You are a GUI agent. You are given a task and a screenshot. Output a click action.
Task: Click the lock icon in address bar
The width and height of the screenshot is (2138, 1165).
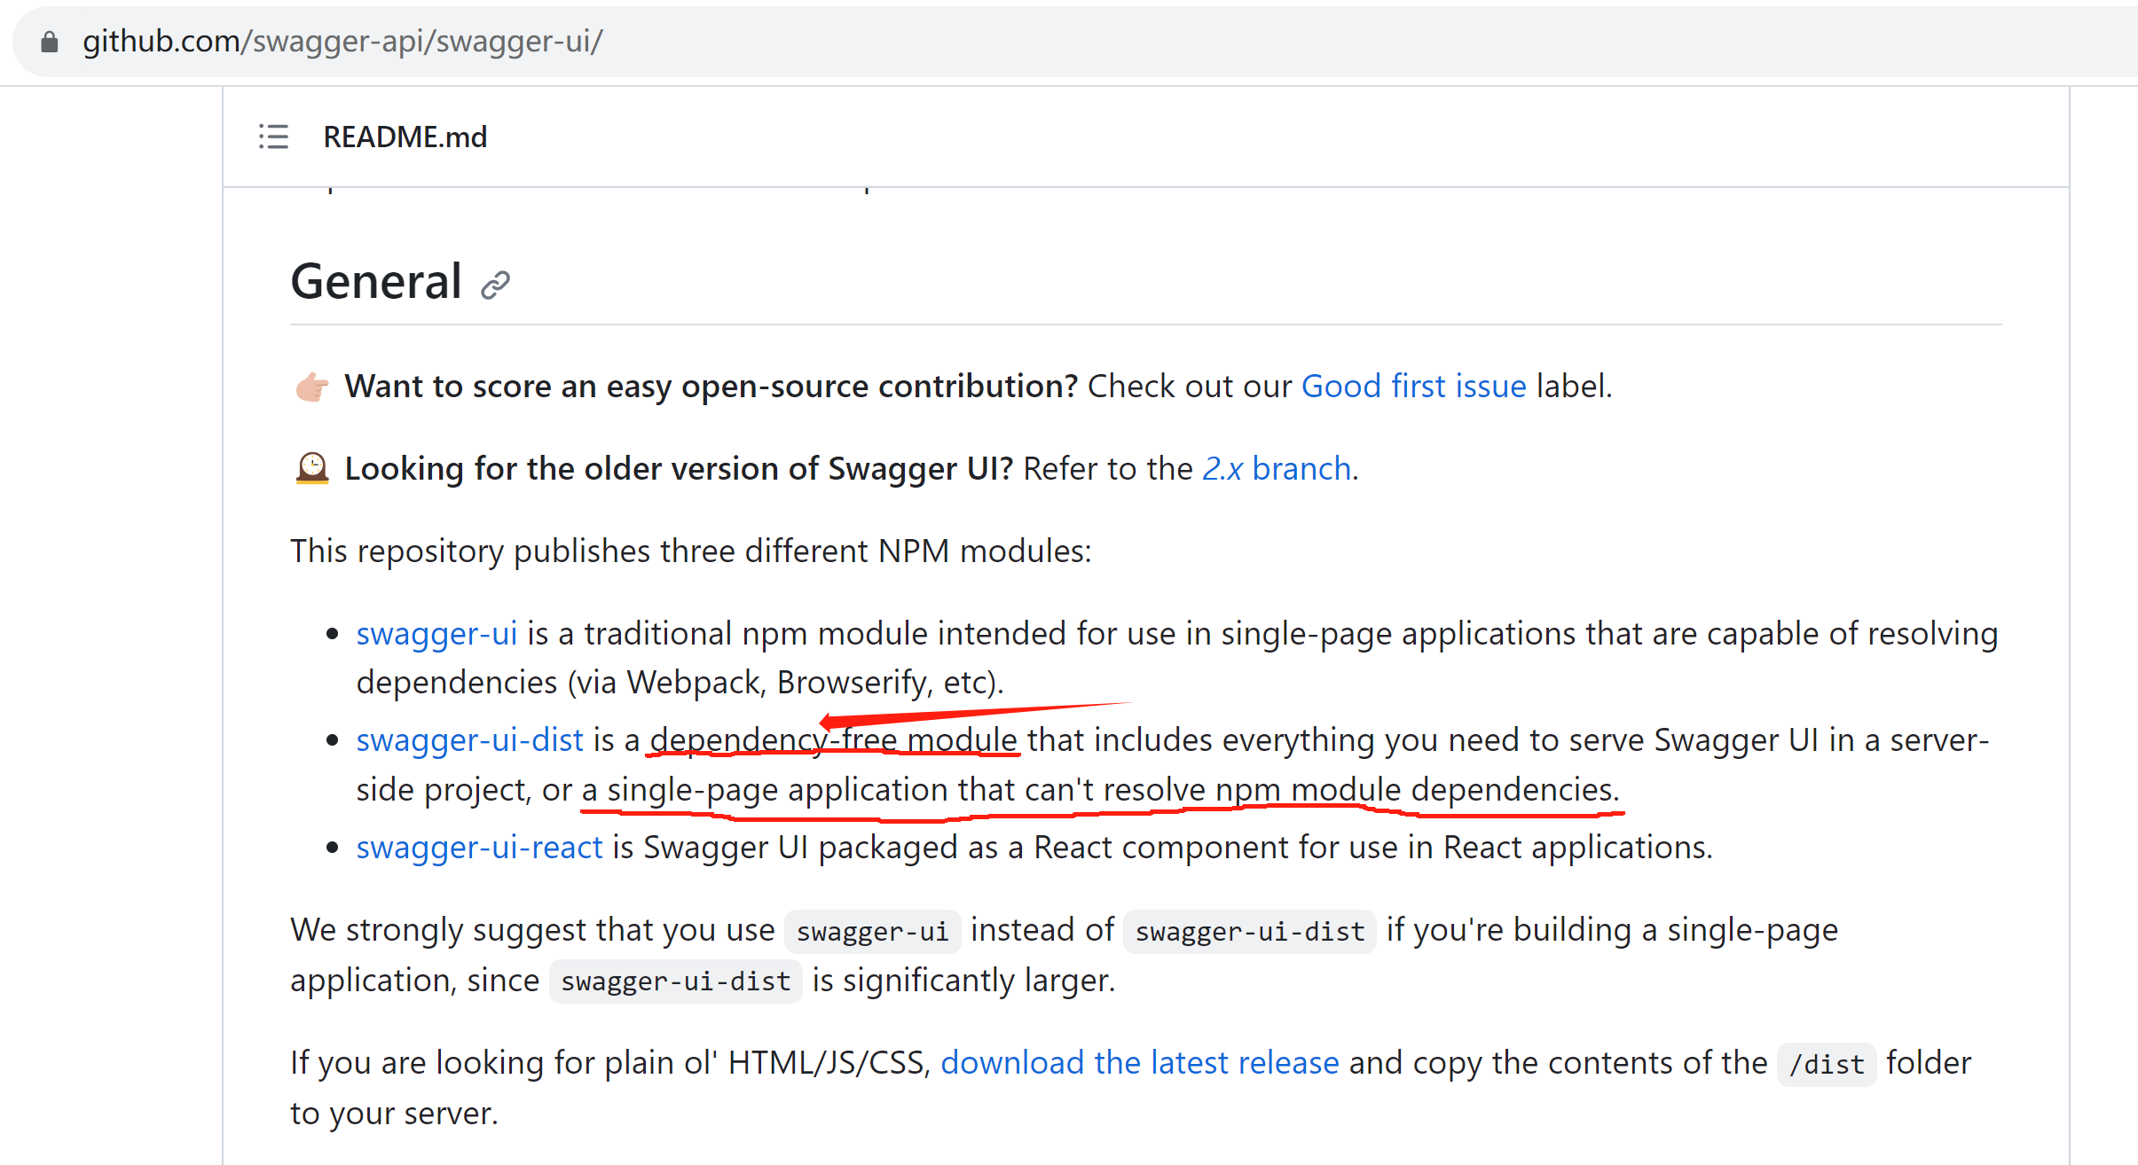point(50,42)
